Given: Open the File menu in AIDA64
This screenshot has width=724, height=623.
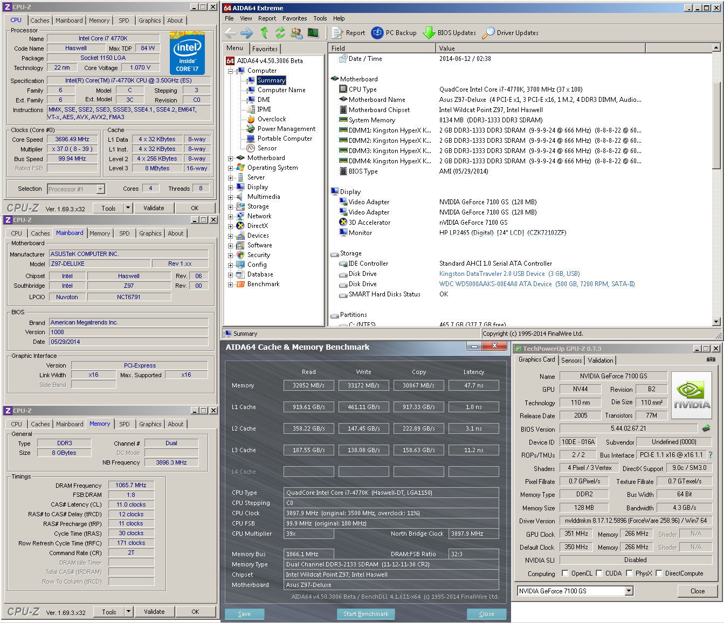Looking at the screenshot, I should (229, 18).
